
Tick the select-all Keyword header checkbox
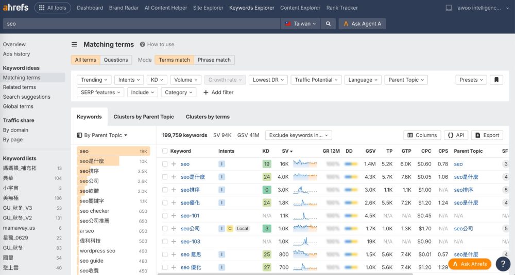coord(165,151)
